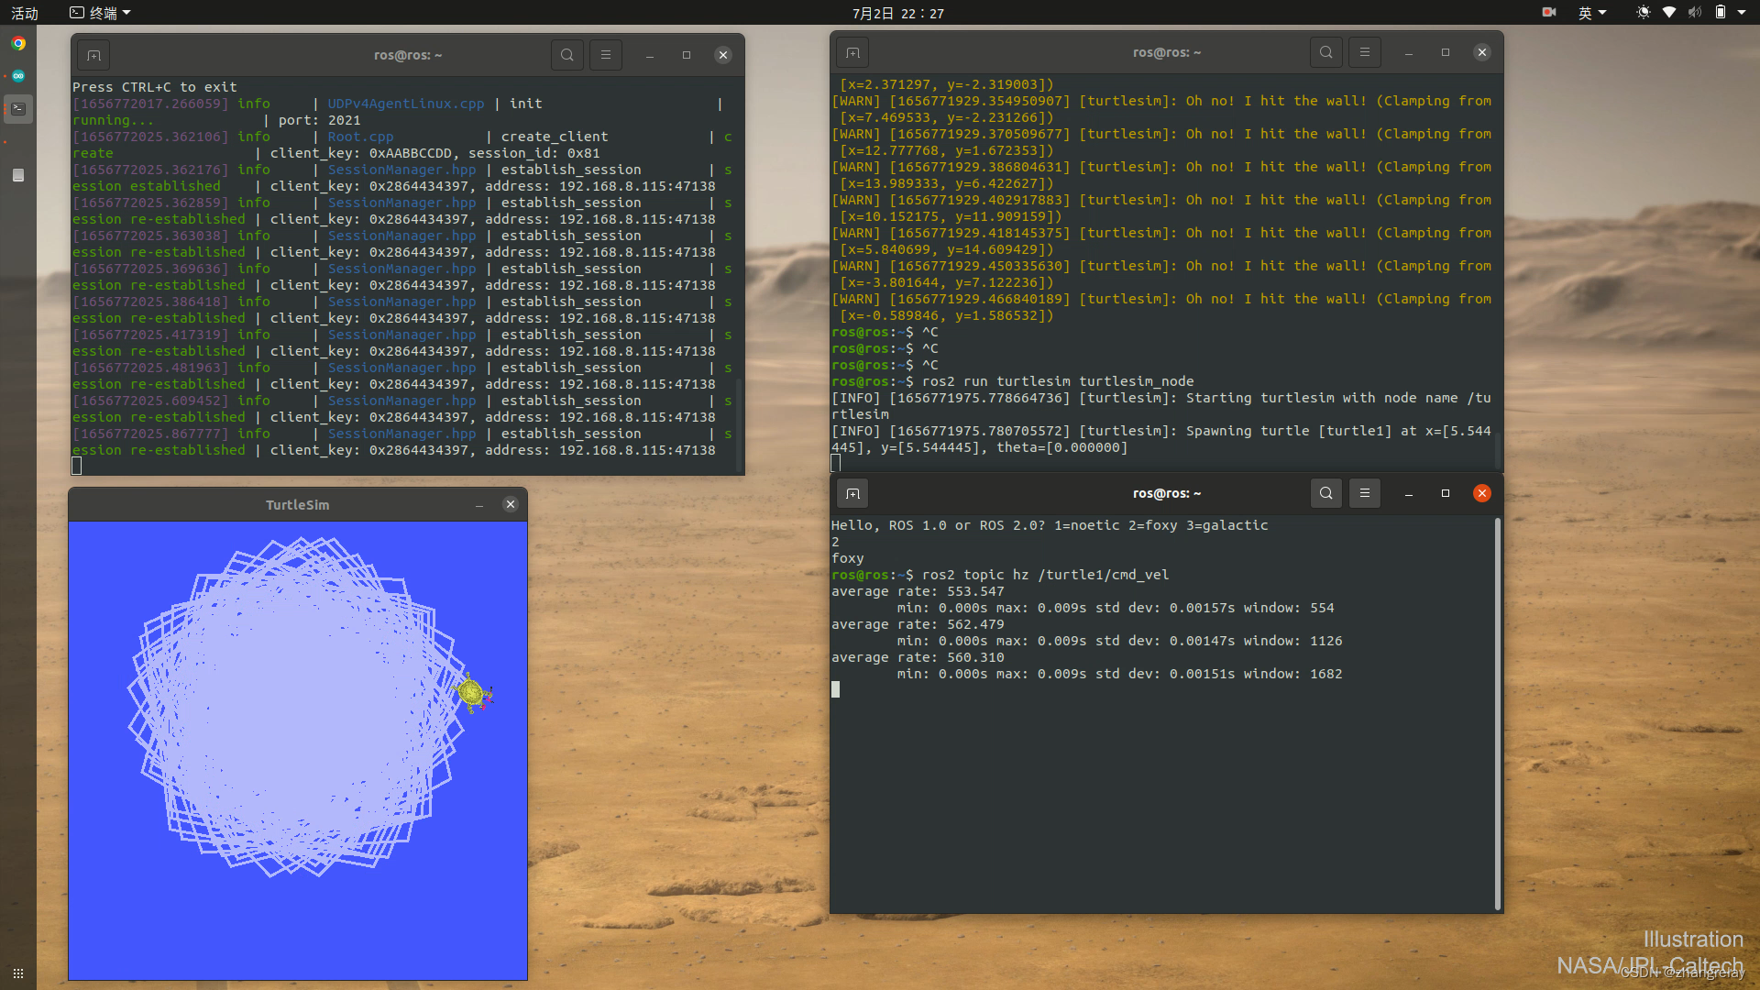The image size is (1760, 990).
Task: Click the night light icon in the top bar
Action: [1644, 12]
